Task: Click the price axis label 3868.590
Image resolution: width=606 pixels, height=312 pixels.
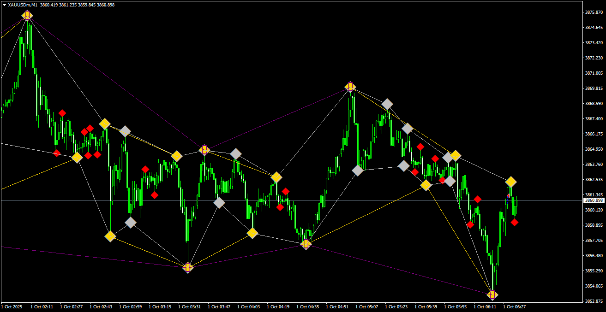Action: point(594,103)
